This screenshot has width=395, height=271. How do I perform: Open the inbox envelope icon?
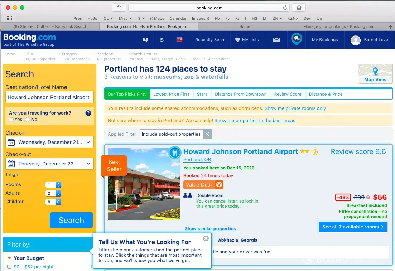(x=276, y=39)
